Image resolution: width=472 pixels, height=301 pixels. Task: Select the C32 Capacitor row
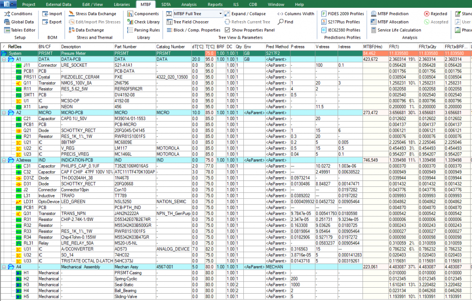pos(236,172)
